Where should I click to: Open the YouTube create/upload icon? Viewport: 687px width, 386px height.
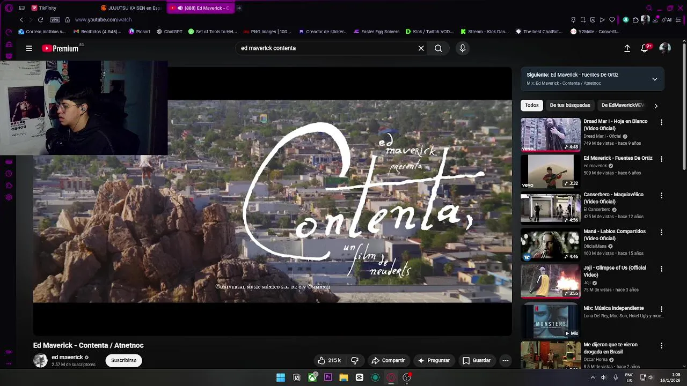coord(627,48)
